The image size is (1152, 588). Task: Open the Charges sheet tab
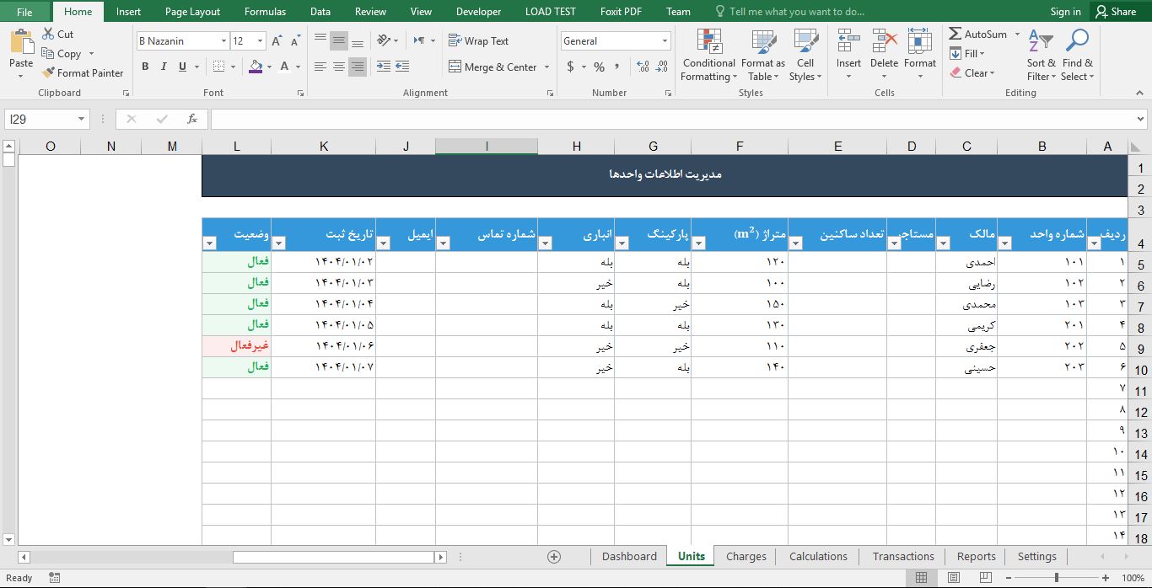746,557
